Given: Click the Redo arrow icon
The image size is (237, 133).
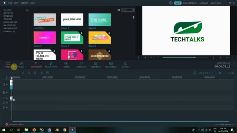Looking at the screenshot, I should [x=17, y=73].
